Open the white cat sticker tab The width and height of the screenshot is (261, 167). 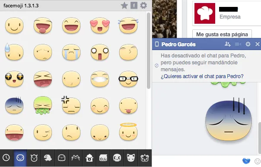pos(131,158)
